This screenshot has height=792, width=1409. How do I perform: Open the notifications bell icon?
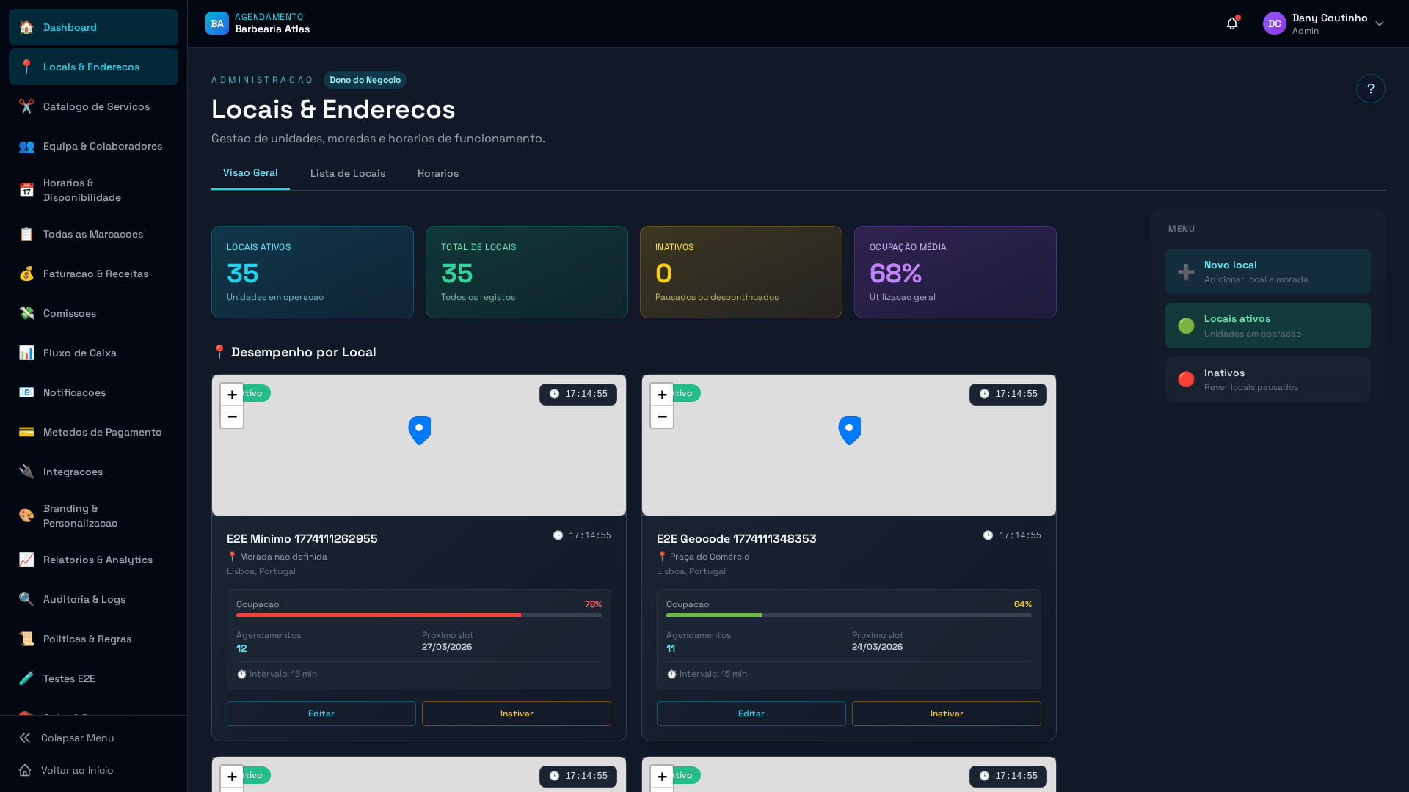tap(1231, 23)
